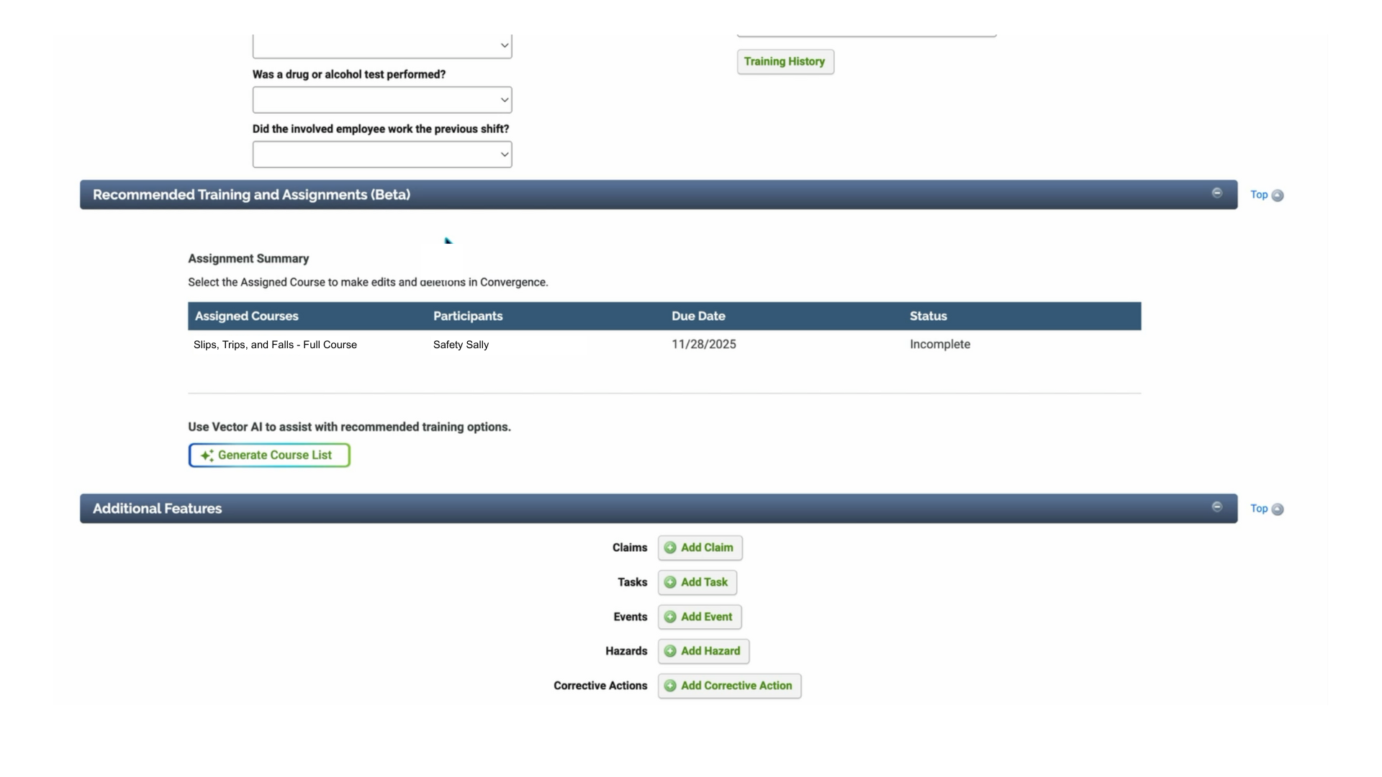Add a new Task
The height and width of the screenshot is (777, 1382).
click(697, 583)
